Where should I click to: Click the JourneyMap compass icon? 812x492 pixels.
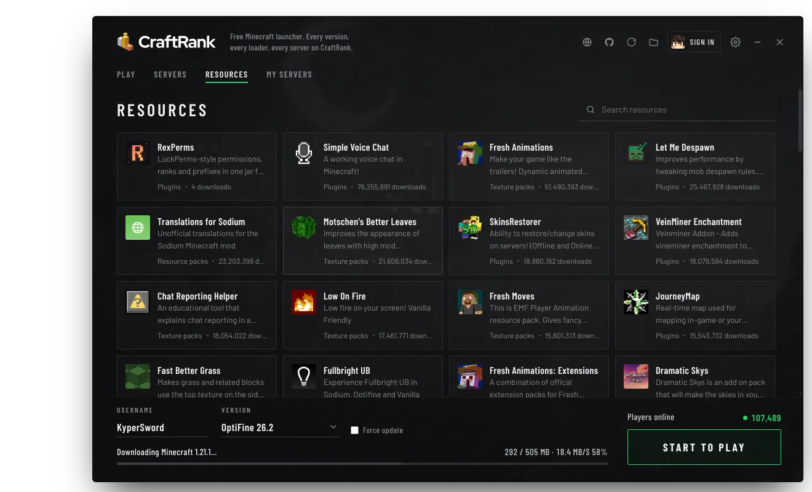click(x=636, y=302)
